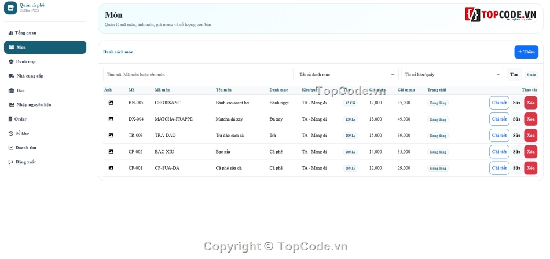
Task: Open the Tất cả khu/quầy dropdown
Action: [x=453, y=74]
